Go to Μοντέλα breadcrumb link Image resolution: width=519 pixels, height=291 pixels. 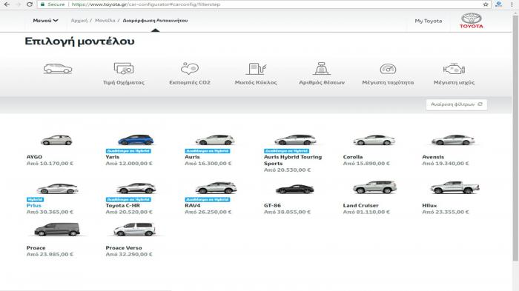tap(105, 21)
